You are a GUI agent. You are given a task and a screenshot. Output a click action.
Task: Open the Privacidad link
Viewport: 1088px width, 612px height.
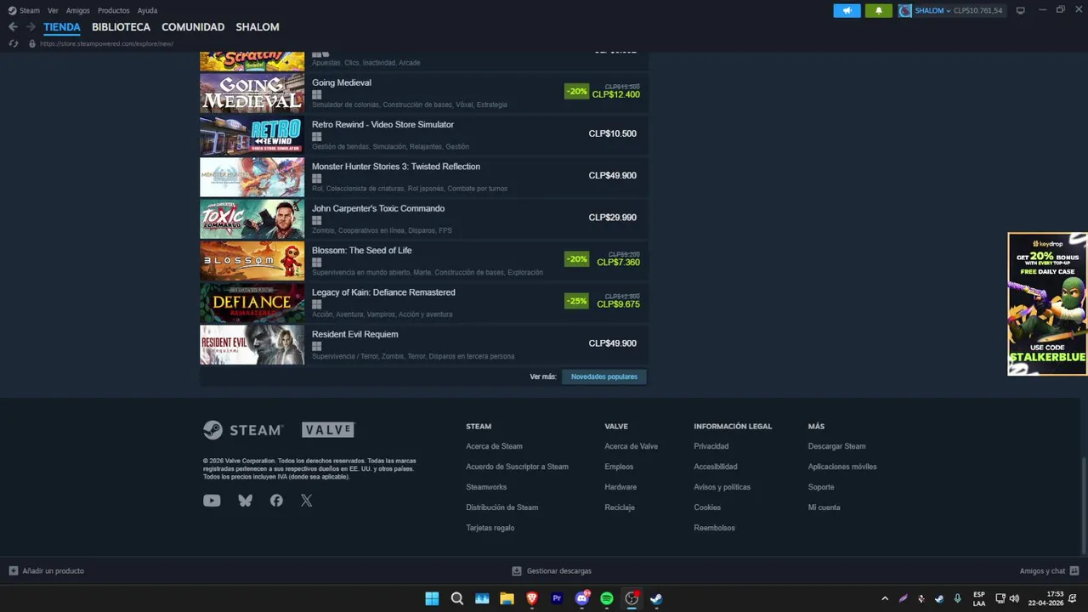tap(711, 446)
